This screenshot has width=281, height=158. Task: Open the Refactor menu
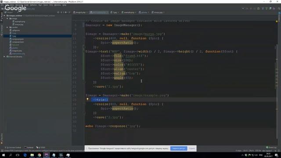pyautogui.click(x=33, y=5)
